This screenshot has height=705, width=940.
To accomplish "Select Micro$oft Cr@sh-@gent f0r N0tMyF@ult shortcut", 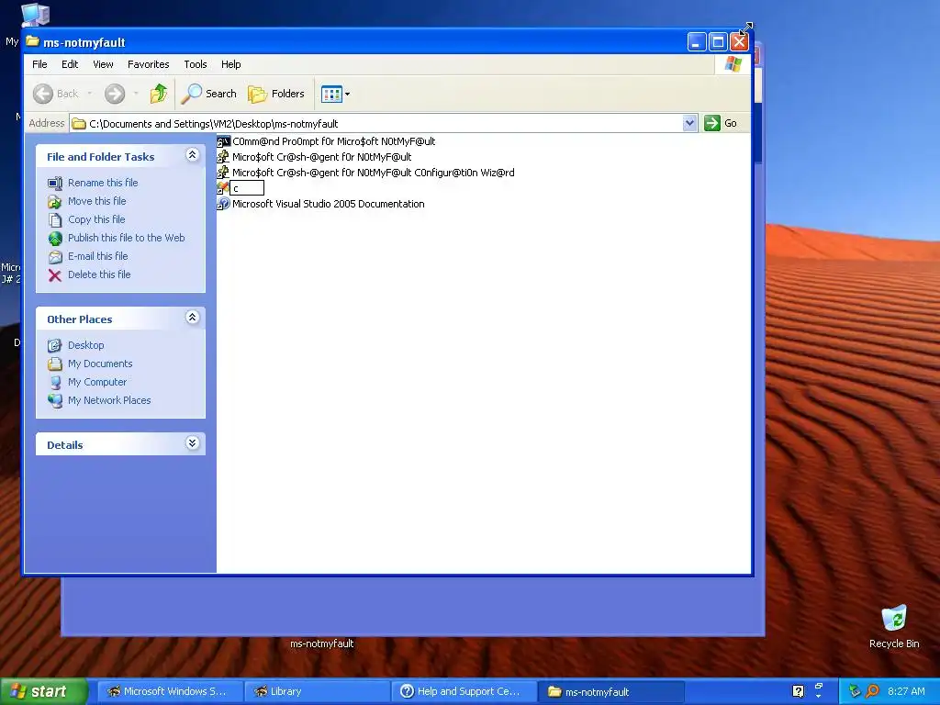I will pos(321,157).
